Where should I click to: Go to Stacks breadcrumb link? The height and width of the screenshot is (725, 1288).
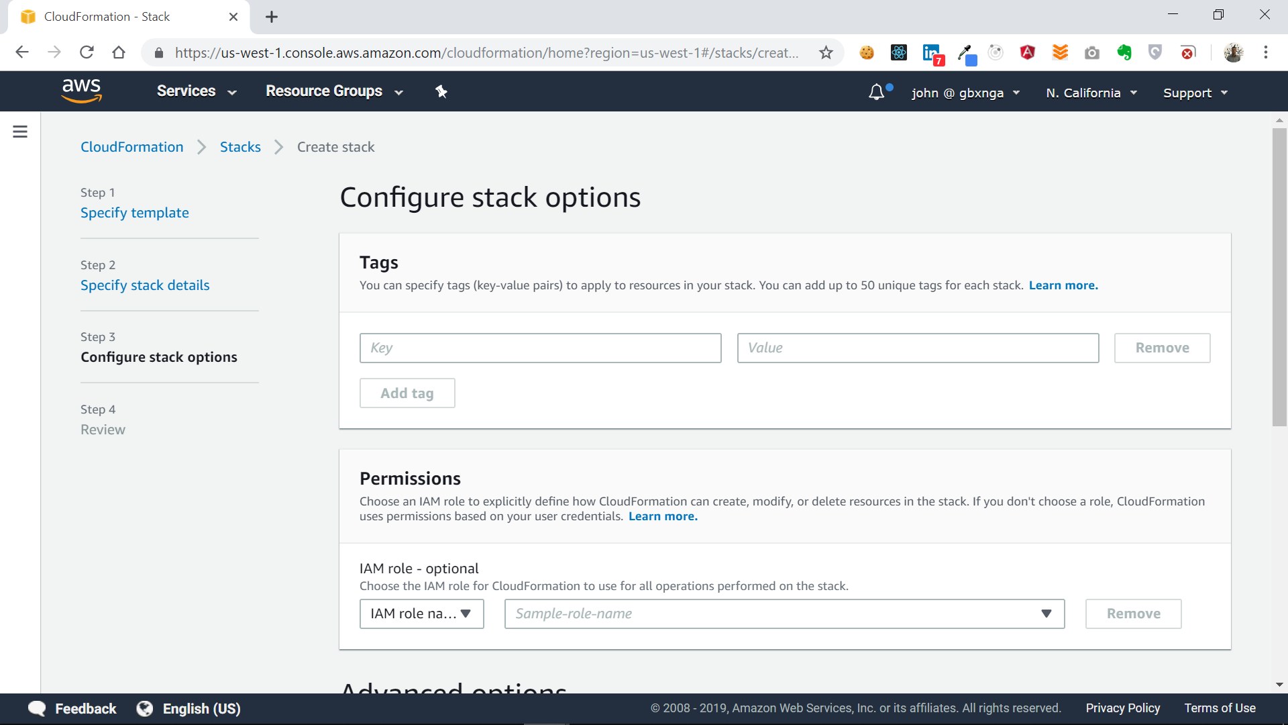240,147
